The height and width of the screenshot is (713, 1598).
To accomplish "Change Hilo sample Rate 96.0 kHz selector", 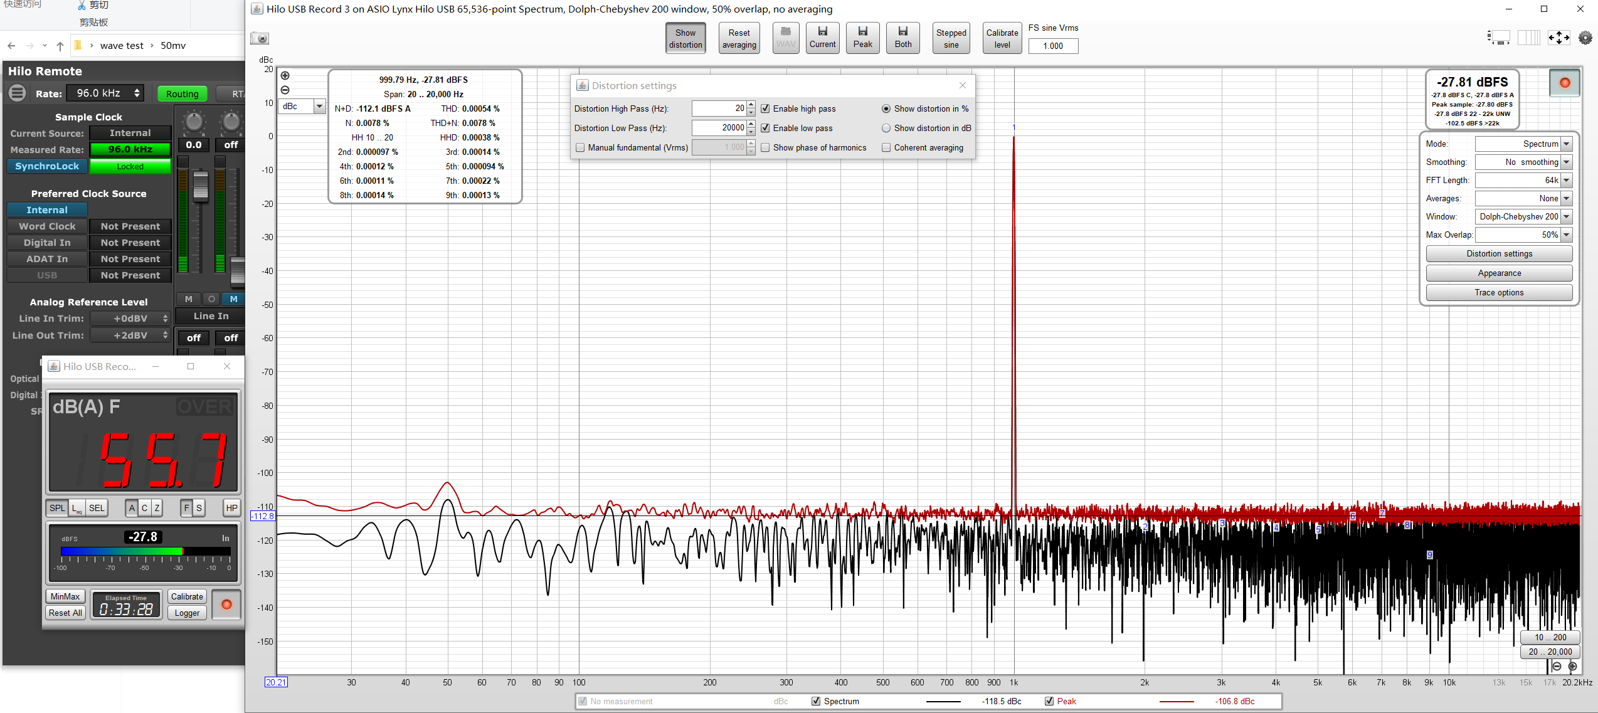I will tap(105, 93).
